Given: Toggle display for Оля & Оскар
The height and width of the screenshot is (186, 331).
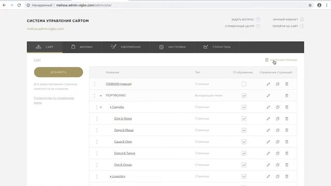Looking at the screenshot, I should pyautogui.click(x=244, y=165).
